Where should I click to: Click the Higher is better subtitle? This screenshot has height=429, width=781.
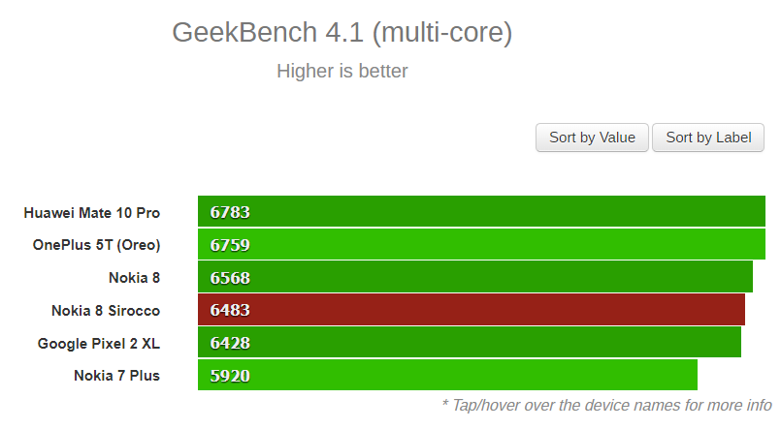[342, 71]
